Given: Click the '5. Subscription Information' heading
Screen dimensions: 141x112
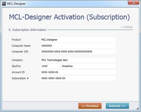Looking at the screenshot, I should pos(27,30).
